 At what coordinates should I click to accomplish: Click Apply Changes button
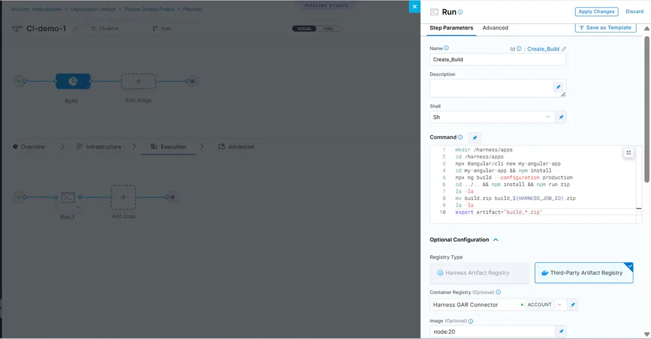[x=596, y=11]
